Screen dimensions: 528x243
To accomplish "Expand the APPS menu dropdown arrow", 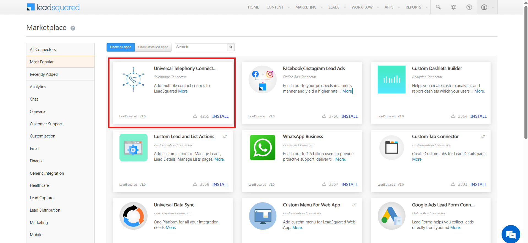I will point(399,7).
